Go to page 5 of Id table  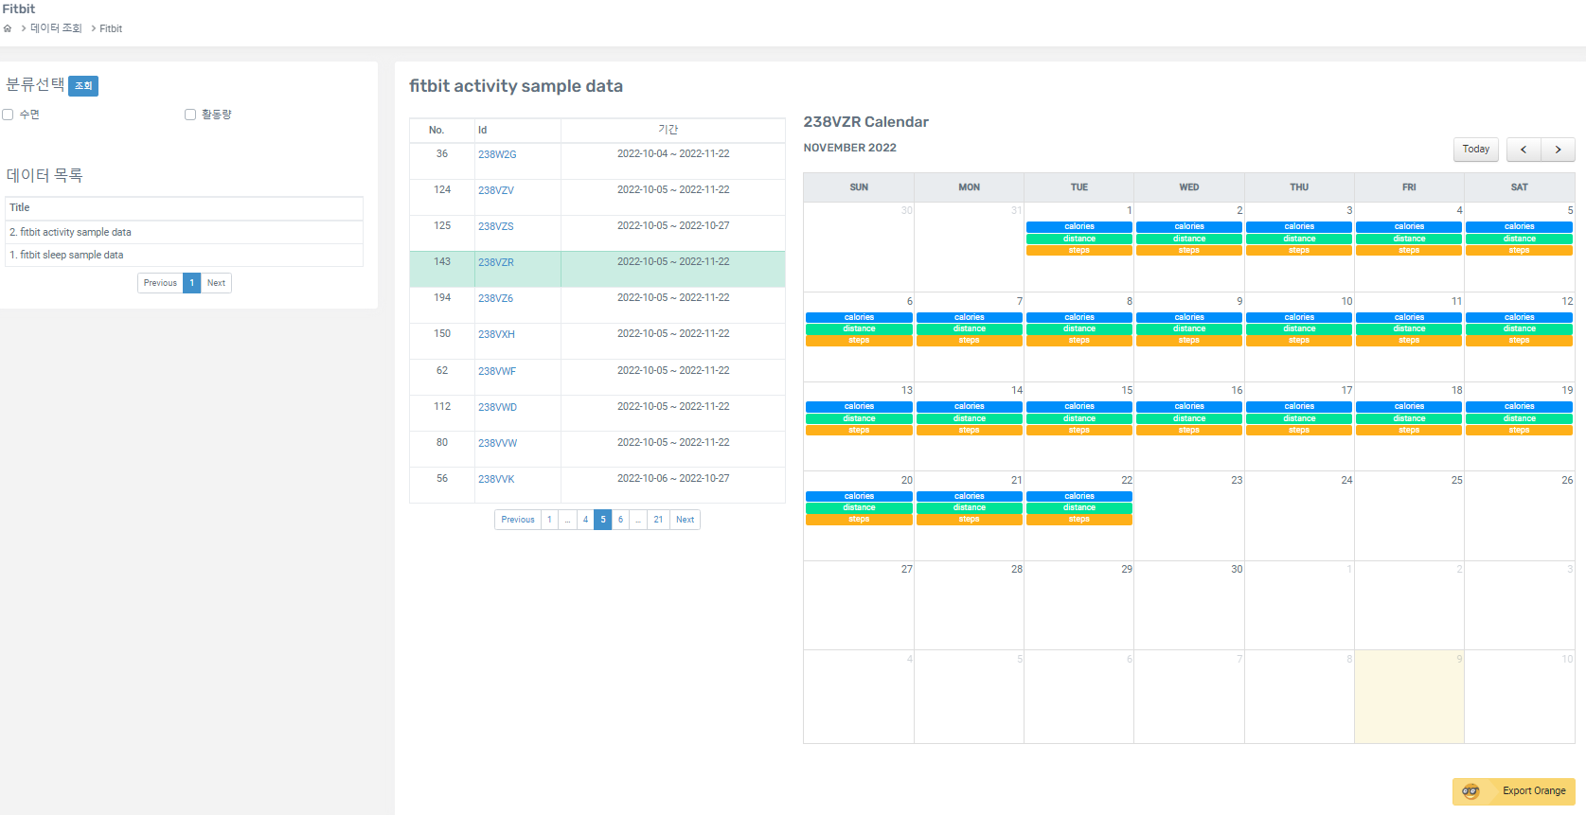coord(602,520)
